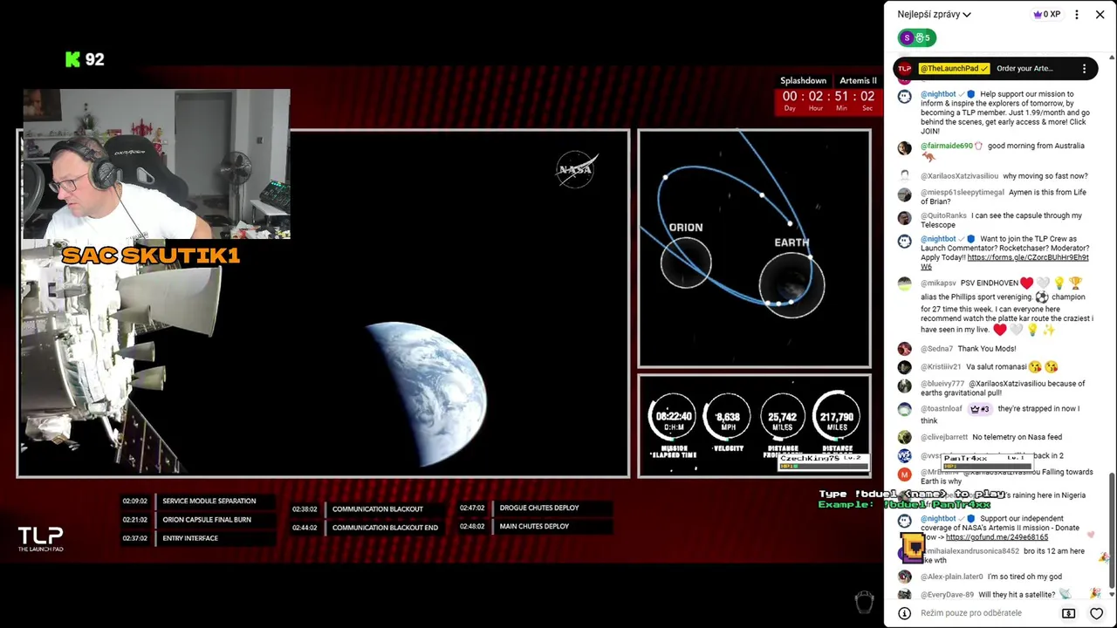
Task: Click the heart reaction button
Action: 1097,613
